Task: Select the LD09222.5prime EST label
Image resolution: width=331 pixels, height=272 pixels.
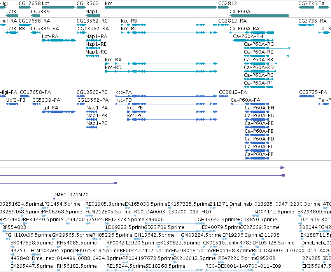Action: pyautogui.click(x=125, y=228)
